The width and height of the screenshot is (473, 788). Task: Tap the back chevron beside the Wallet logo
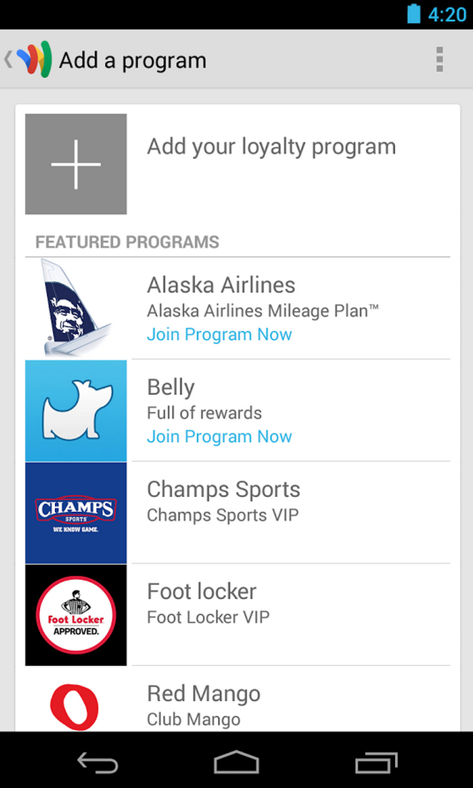point(9,59)
